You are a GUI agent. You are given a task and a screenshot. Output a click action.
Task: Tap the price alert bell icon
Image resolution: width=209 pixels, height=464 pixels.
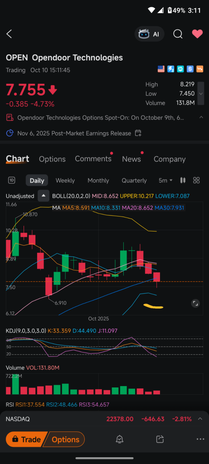[120, 439]
